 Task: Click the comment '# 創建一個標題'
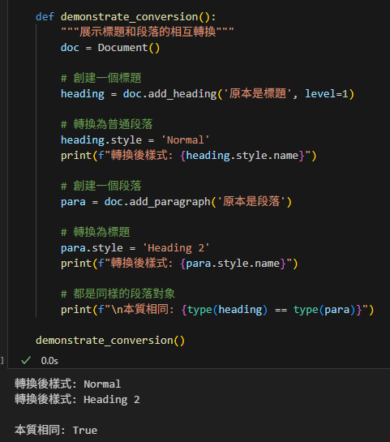(101, 78)
